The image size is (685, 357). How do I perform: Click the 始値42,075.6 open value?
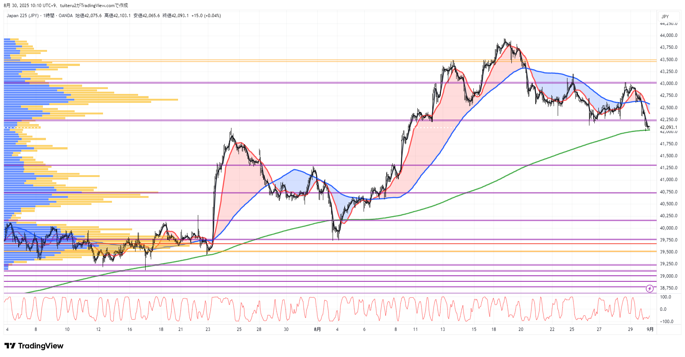[88, 16]
